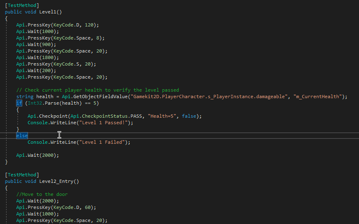Click the "Health=5" string literal

163,116
